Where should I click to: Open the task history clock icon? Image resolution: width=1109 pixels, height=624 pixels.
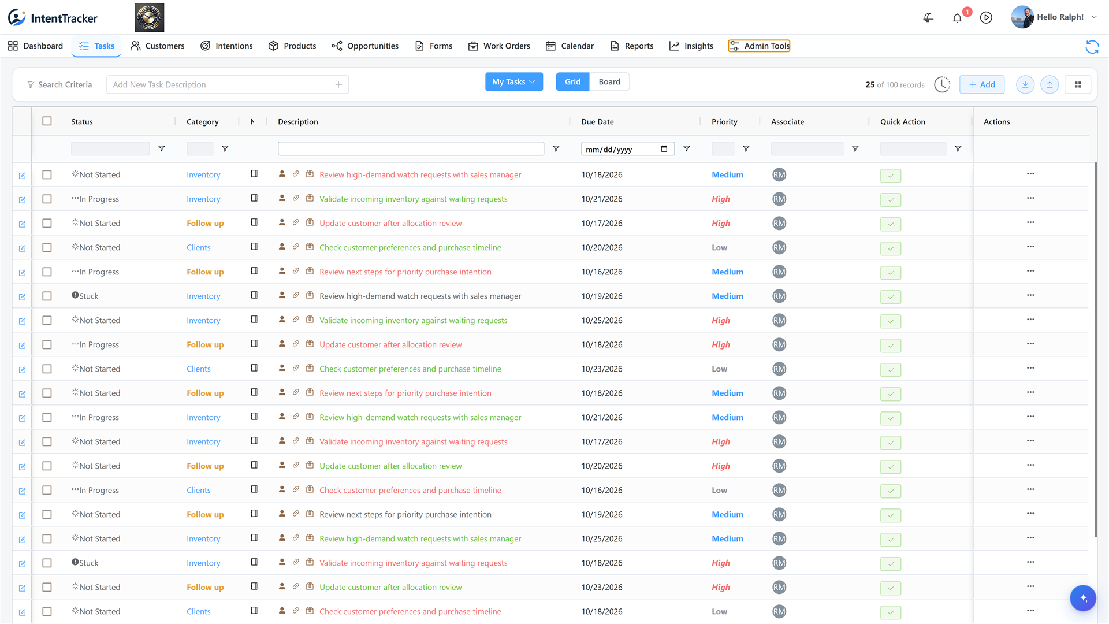click(x=942, y=84)
